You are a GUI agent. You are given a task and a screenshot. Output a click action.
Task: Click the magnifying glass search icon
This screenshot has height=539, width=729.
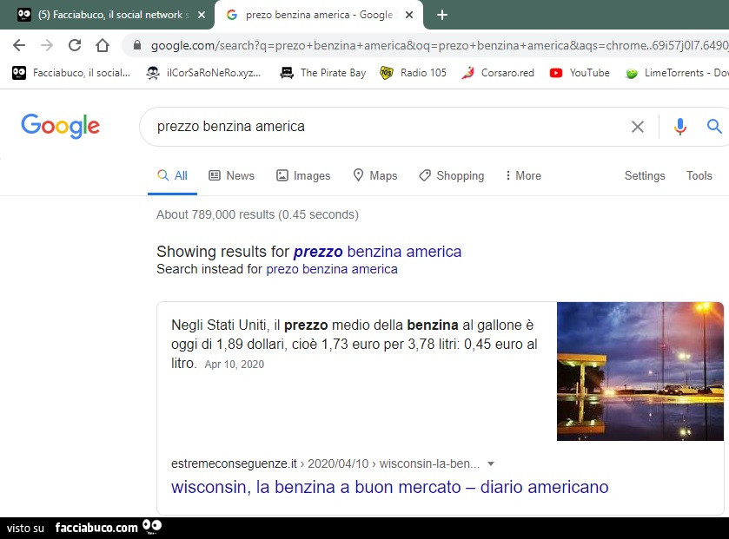714,127
